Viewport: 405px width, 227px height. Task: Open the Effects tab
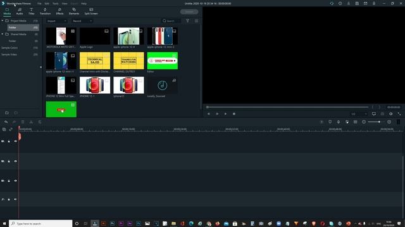59,11
